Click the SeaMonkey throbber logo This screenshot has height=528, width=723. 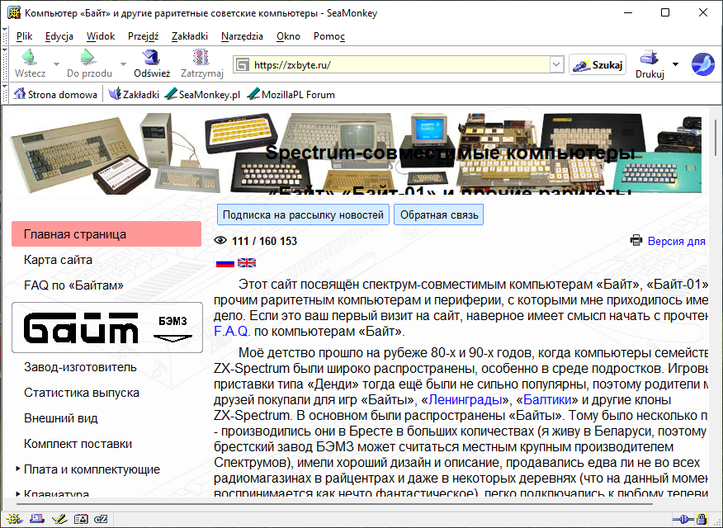pos(702,64)
